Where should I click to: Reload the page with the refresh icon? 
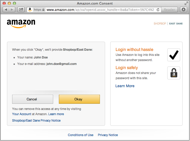(x=158, y=10)
